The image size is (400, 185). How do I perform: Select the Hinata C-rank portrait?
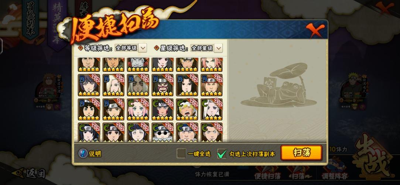(138, 132)
